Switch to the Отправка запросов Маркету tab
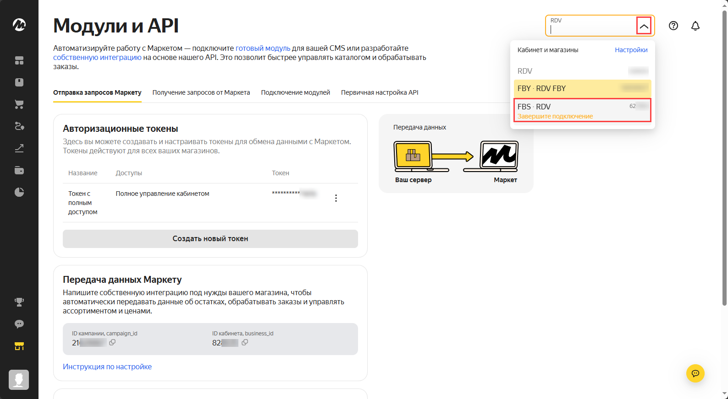728x399 pixels. [97, 92]
